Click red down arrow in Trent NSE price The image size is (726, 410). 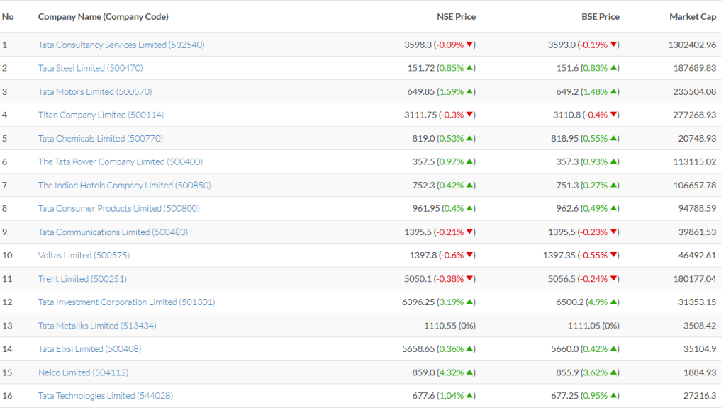469,278
